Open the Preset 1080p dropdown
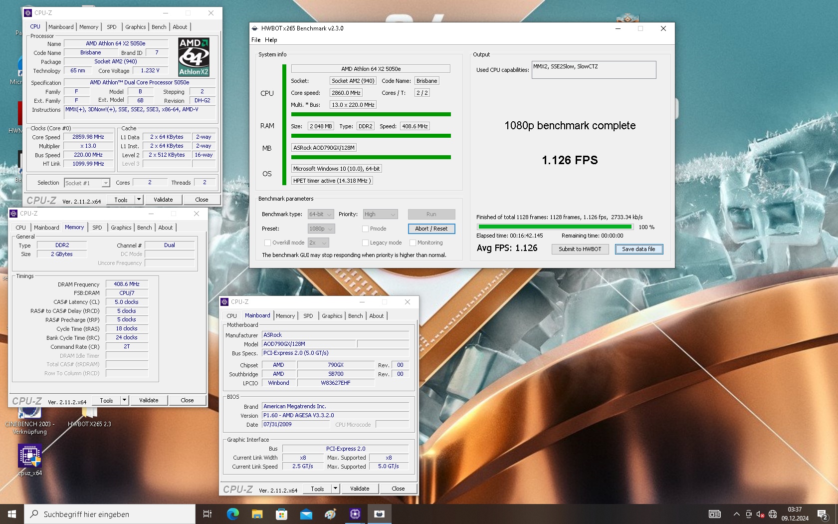This screenshot has height=524, width=838. click(x=321, y=229)
